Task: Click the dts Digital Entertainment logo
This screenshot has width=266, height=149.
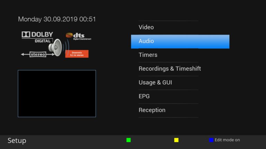Action: pyautogui.click(x=79, y=36)
